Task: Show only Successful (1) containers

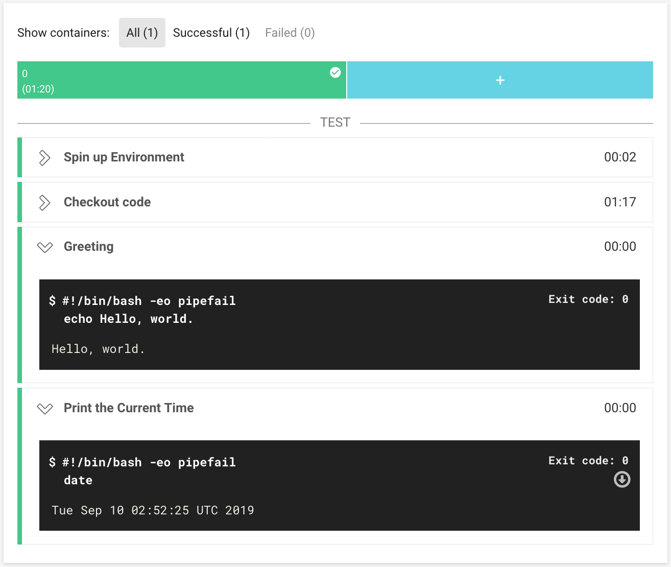Action: pyautogui.click(x=211, y=33)
